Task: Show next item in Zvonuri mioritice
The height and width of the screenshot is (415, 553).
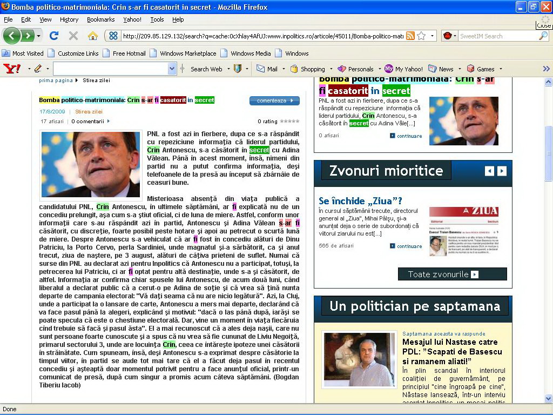Action: pos(502,171)
